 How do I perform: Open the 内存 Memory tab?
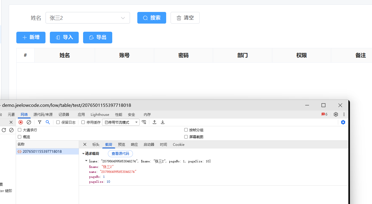tap(147, 114)
